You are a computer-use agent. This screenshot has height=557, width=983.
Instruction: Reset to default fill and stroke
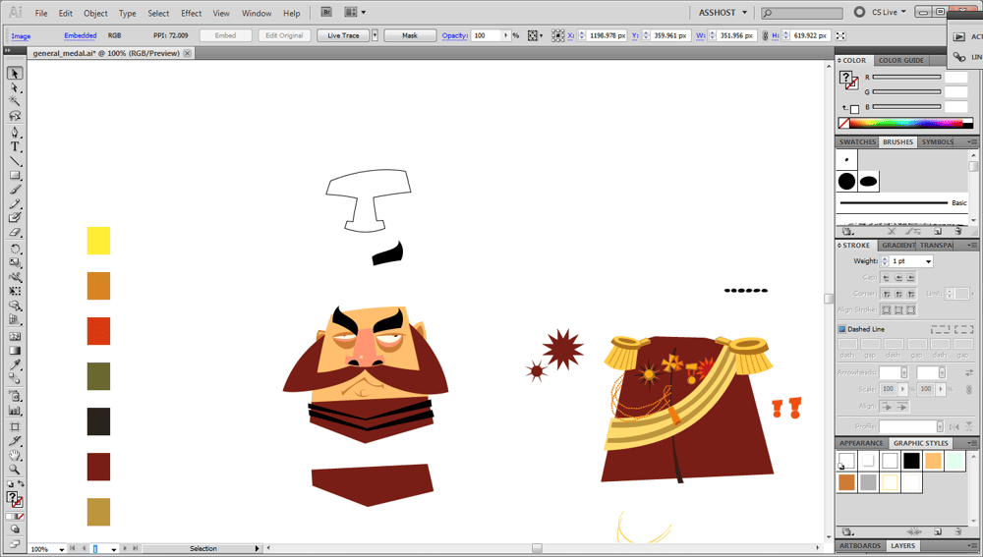point(10,483)
